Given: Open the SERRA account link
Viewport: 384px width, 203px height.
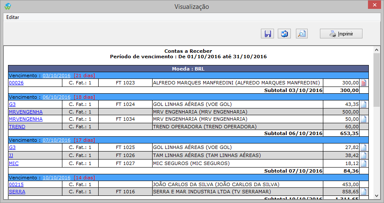Looking at the screenshot, I should (17, 192).
